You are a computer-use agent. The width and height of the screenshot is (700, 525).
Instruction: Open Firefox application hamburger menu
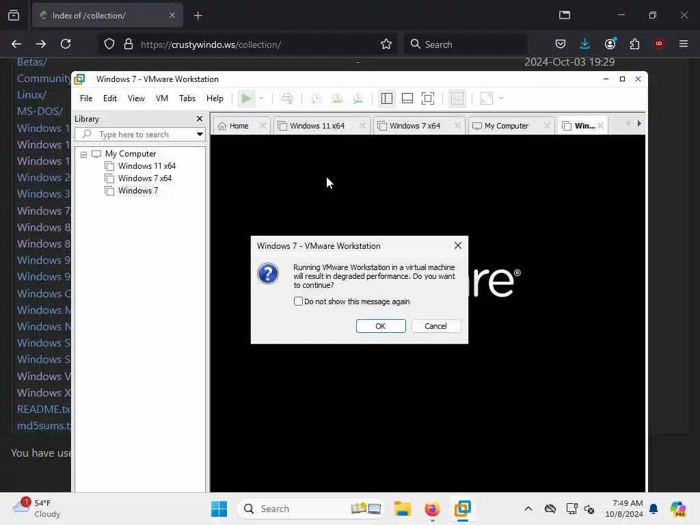coord(684,44)
